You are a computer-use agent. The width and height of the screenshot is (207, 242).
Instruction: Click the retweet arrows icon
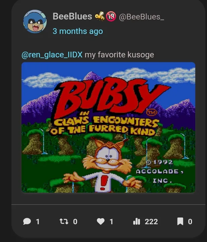tap(64, 222)
